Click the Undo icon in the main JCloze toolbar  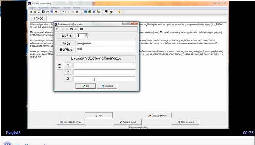[x=64, y=12]
